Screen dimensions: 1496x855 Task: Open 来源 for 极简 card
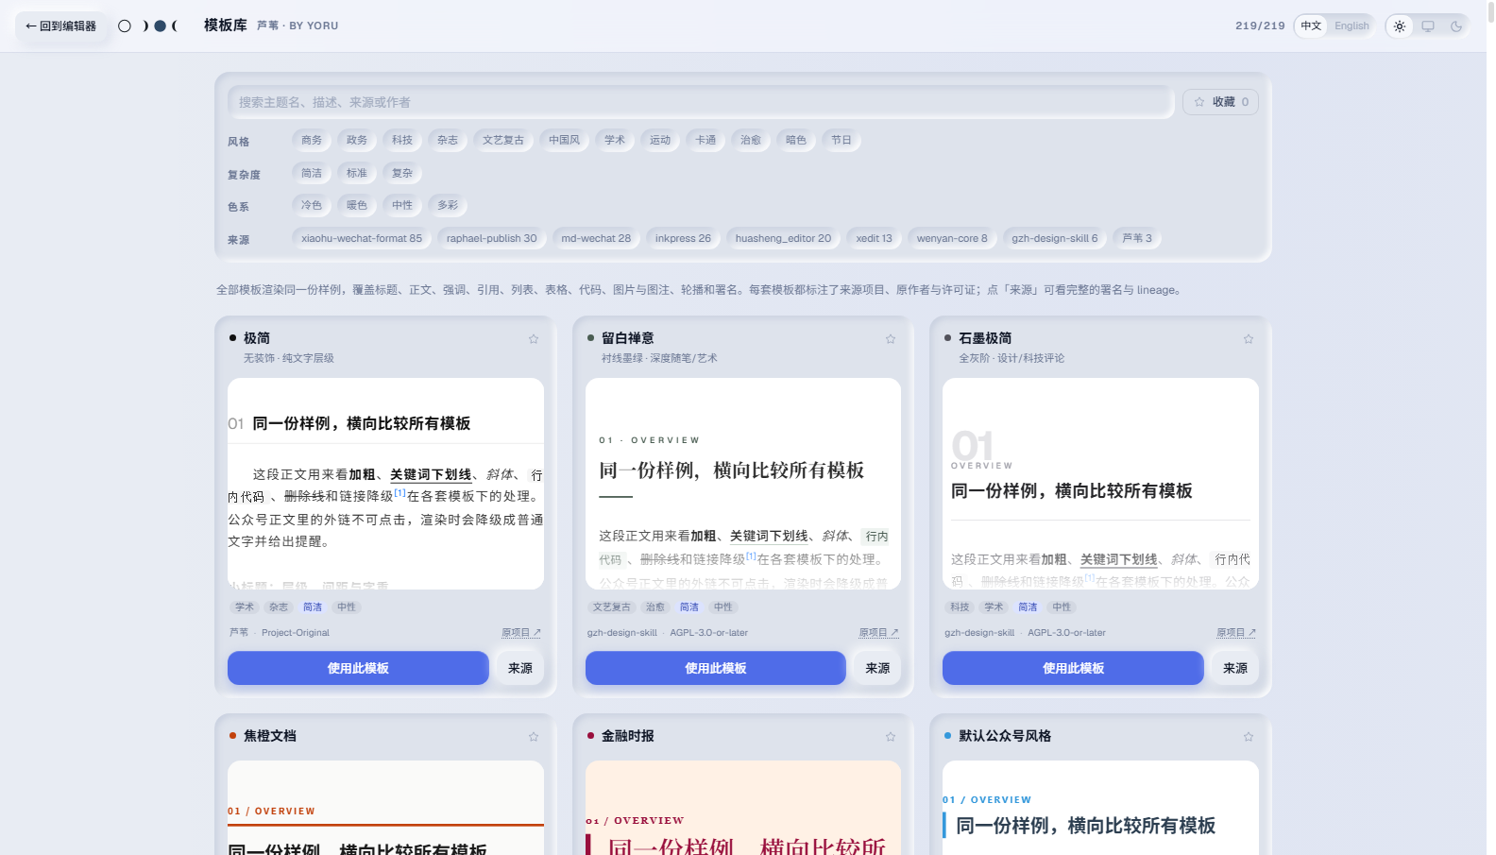tap(520, 668)
